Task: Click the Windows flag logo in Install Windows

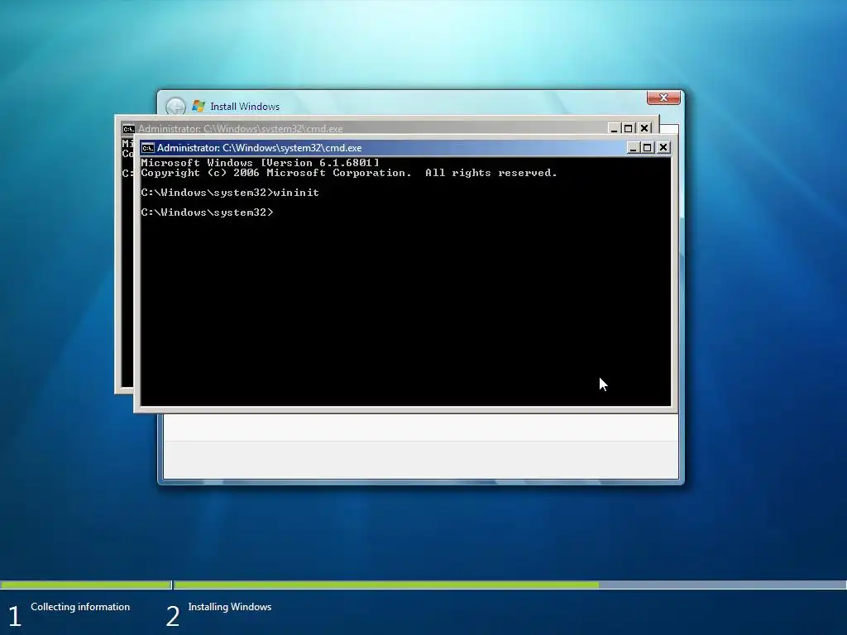Action: (199, 107)
